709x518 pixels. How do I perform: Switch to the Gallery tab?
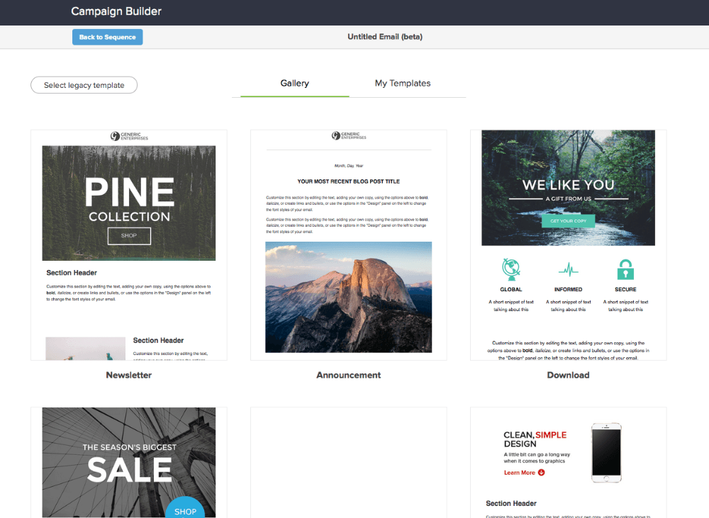[294, 83]
